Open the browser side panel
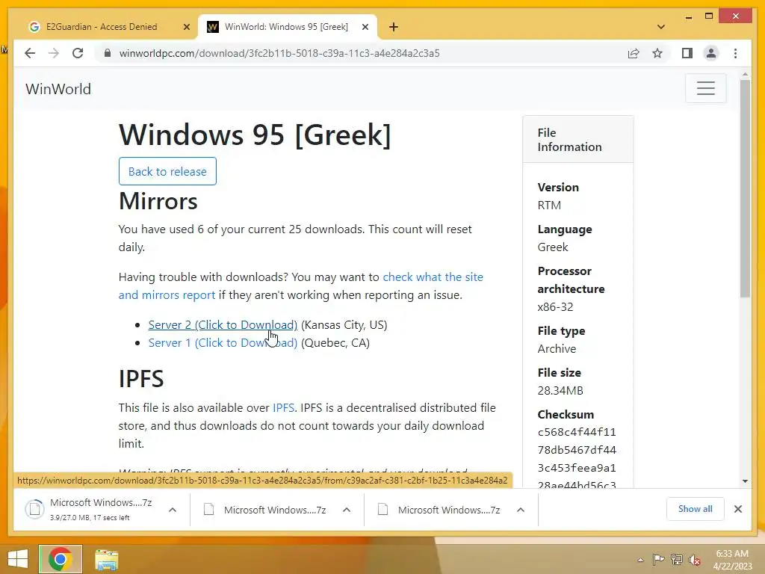The height and width of the screenshot is (574, 765). pyautogui.click(x=687, y=53)
